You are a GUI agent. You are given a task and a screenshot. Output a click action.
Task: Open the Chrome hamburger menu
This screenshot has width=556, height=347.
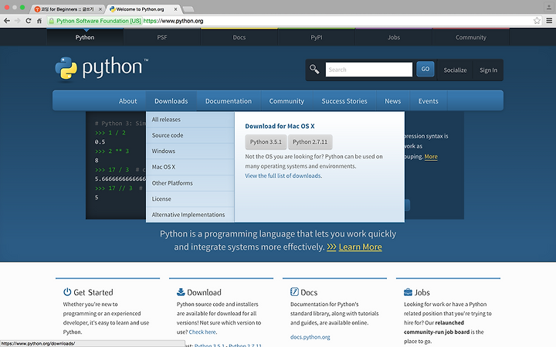tap(549, 21)
